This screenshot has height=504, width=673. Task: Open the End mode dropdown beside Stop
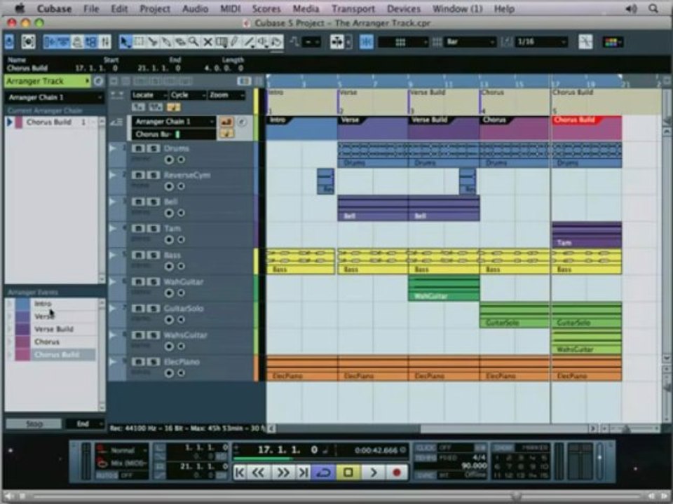[85, 424]
